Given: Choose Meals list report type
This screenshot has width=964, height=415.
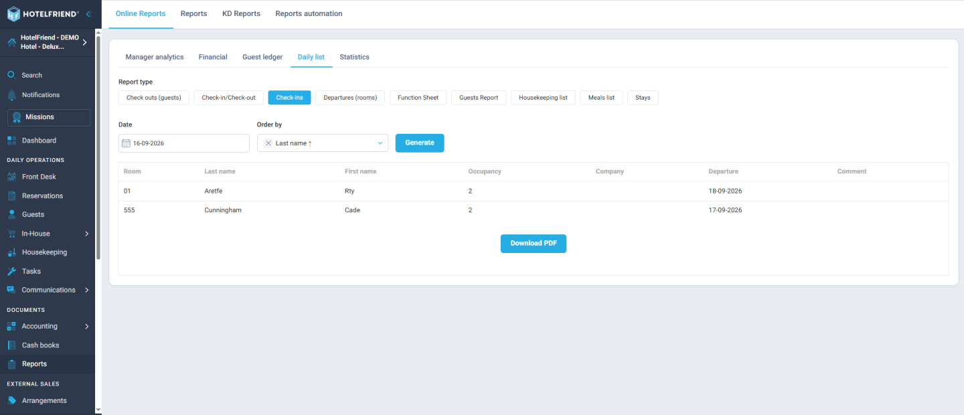Looking at the screenshot, I should tap(601, 98).
